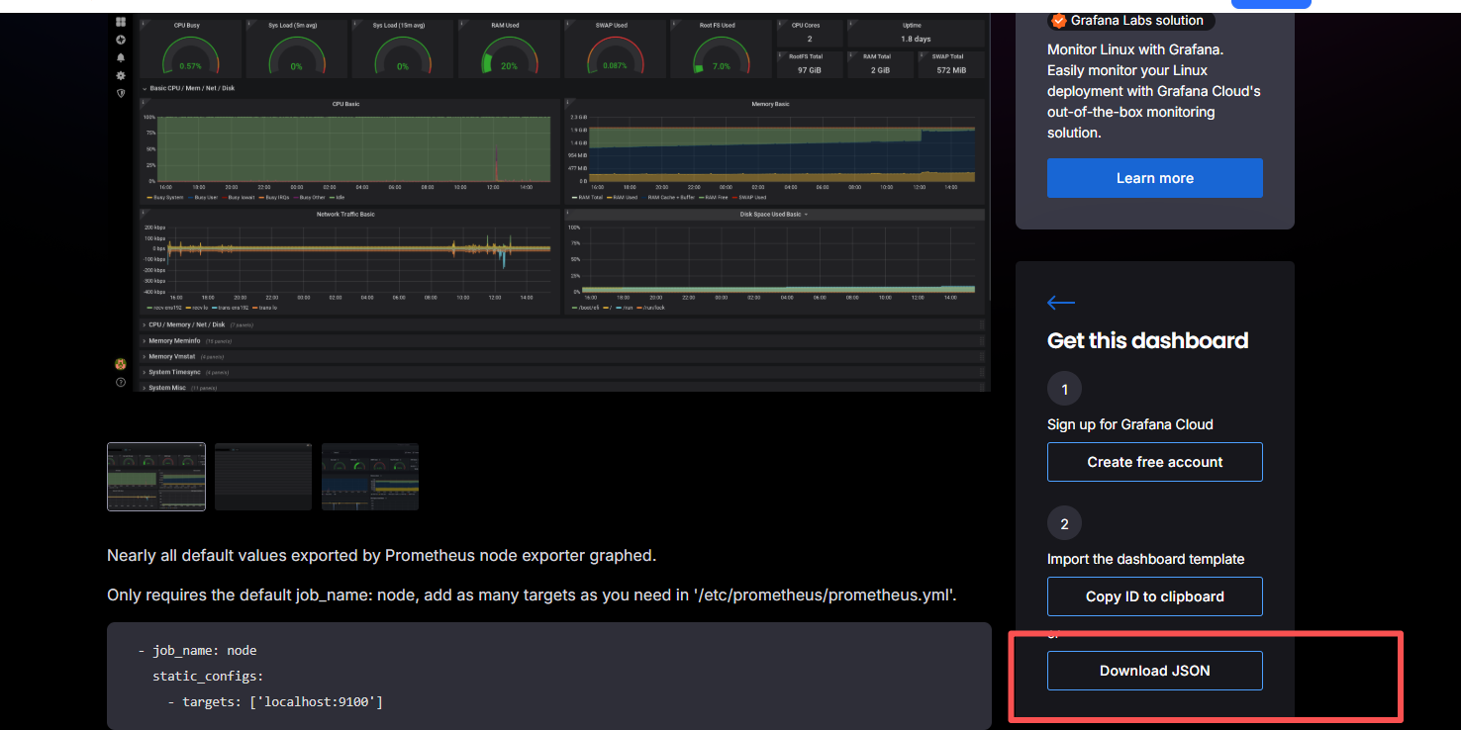This screenshot has height=730, width=1461.
Task: Open the Dashboards grid icon in the preview sidebar
Action: point(121,22)
